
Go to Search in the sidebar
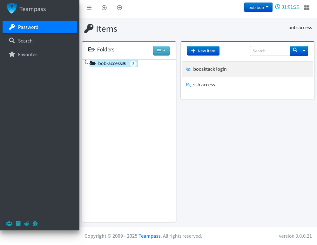[x=25, y=41]
